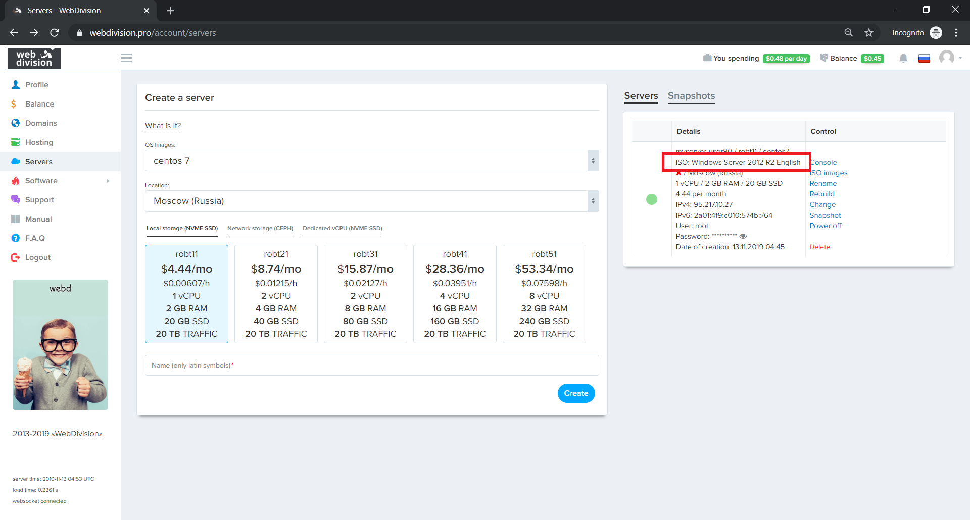Click the browser reload icon
Screen dimensions: 970x520
[x=55, y=33]
